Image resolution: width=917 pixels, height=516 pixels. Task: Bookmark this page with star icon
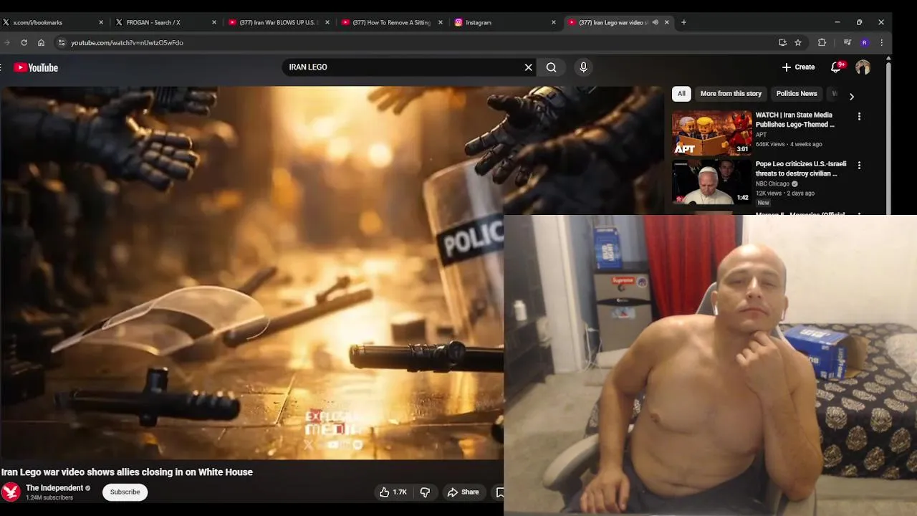click(x=798, y=42)
